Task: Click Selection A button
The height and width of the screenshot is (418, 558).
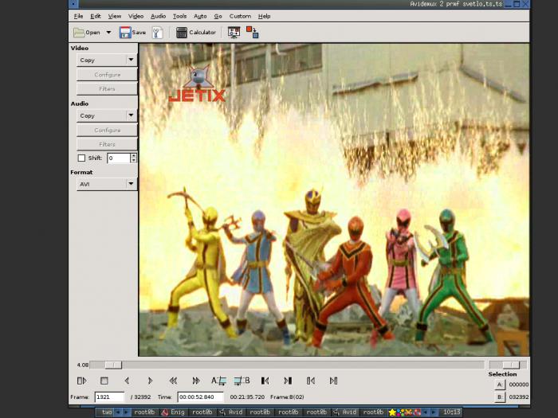Action: coord(500,385)
